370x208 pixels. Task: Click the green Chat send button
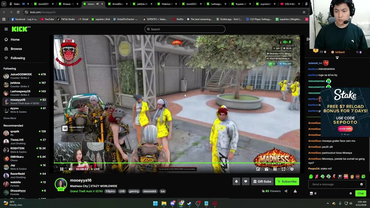pyautogui.click(x=360, y=193)
